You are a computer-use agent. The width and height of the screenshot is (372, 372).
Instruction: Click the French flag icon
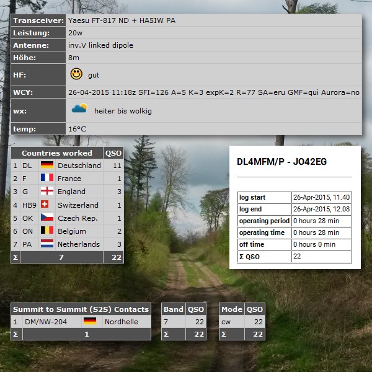click(47, 179)
